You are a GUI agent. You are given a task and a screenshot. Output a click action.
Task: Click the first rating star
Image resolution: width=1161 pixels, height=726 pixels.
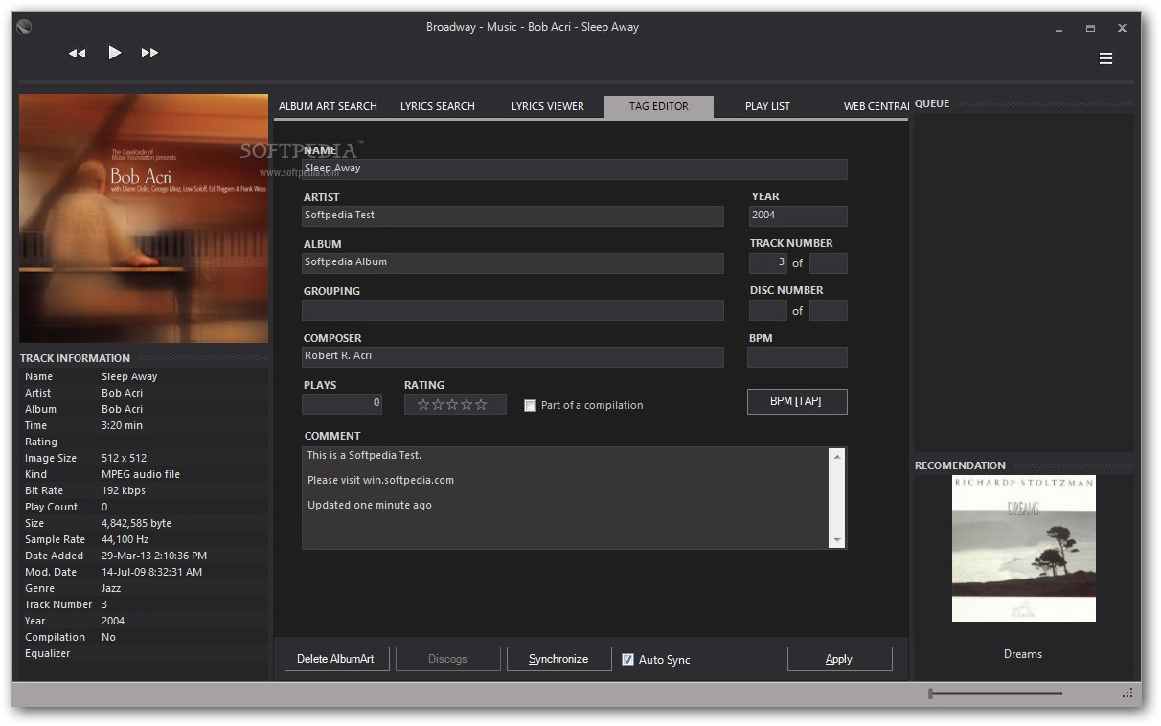pos(423,405)
